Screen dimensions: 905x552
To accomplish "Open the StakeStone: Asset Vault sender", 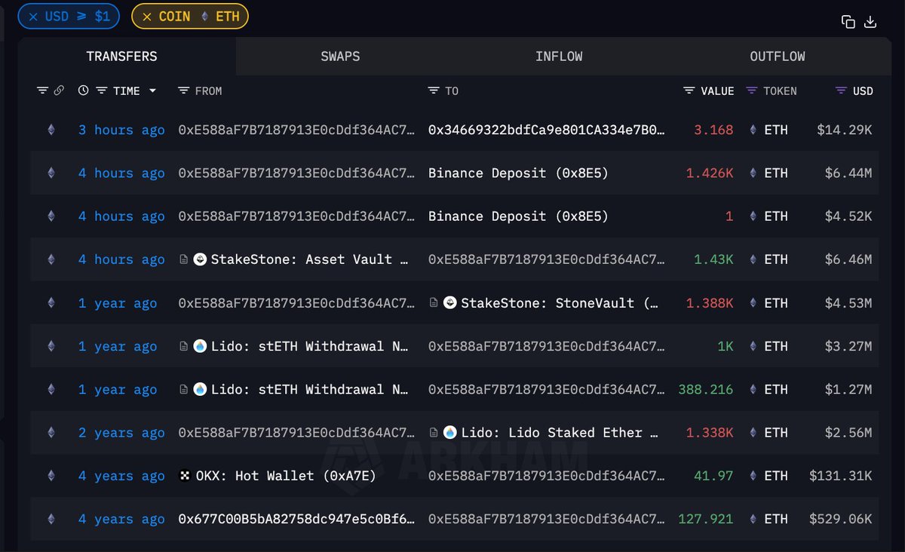I will 309,259.
